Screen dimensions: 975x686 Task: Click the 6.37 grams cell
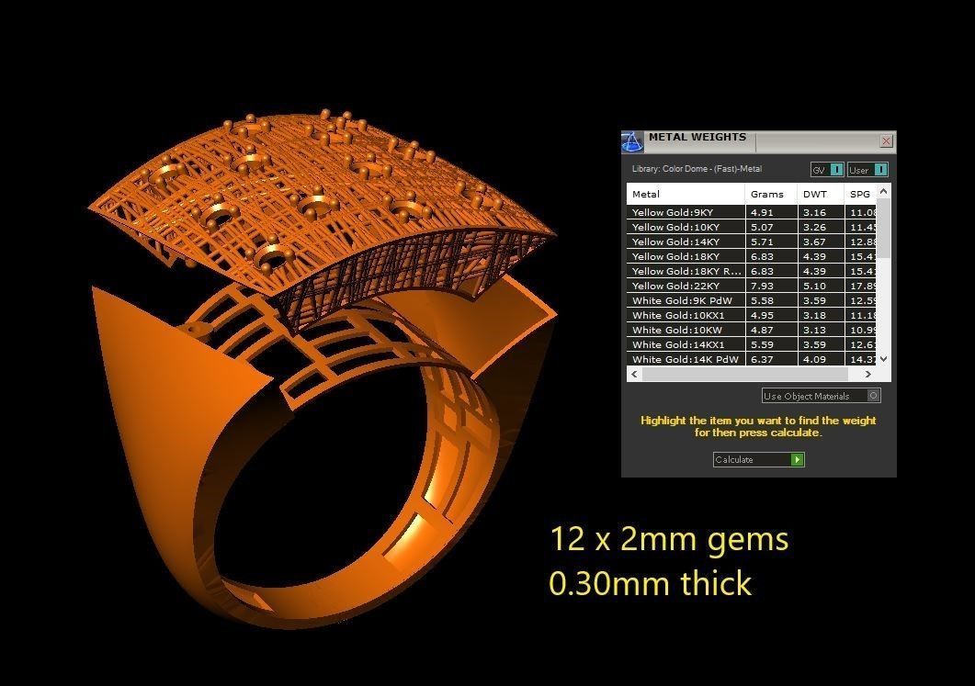click(x=771, y=359)
